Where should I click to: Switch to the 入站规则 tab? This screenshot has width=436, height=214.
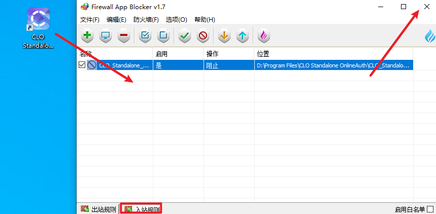click(142, 209)
